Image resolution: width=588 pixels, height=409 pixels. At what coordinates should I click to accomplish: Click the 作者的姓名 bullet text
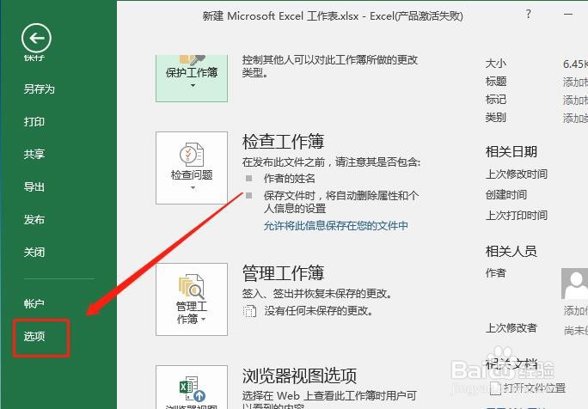pyautogui.click(x=289, y=179)
